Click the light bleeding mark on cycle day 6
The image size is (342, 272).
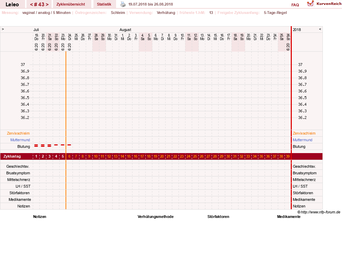[69, 145]
